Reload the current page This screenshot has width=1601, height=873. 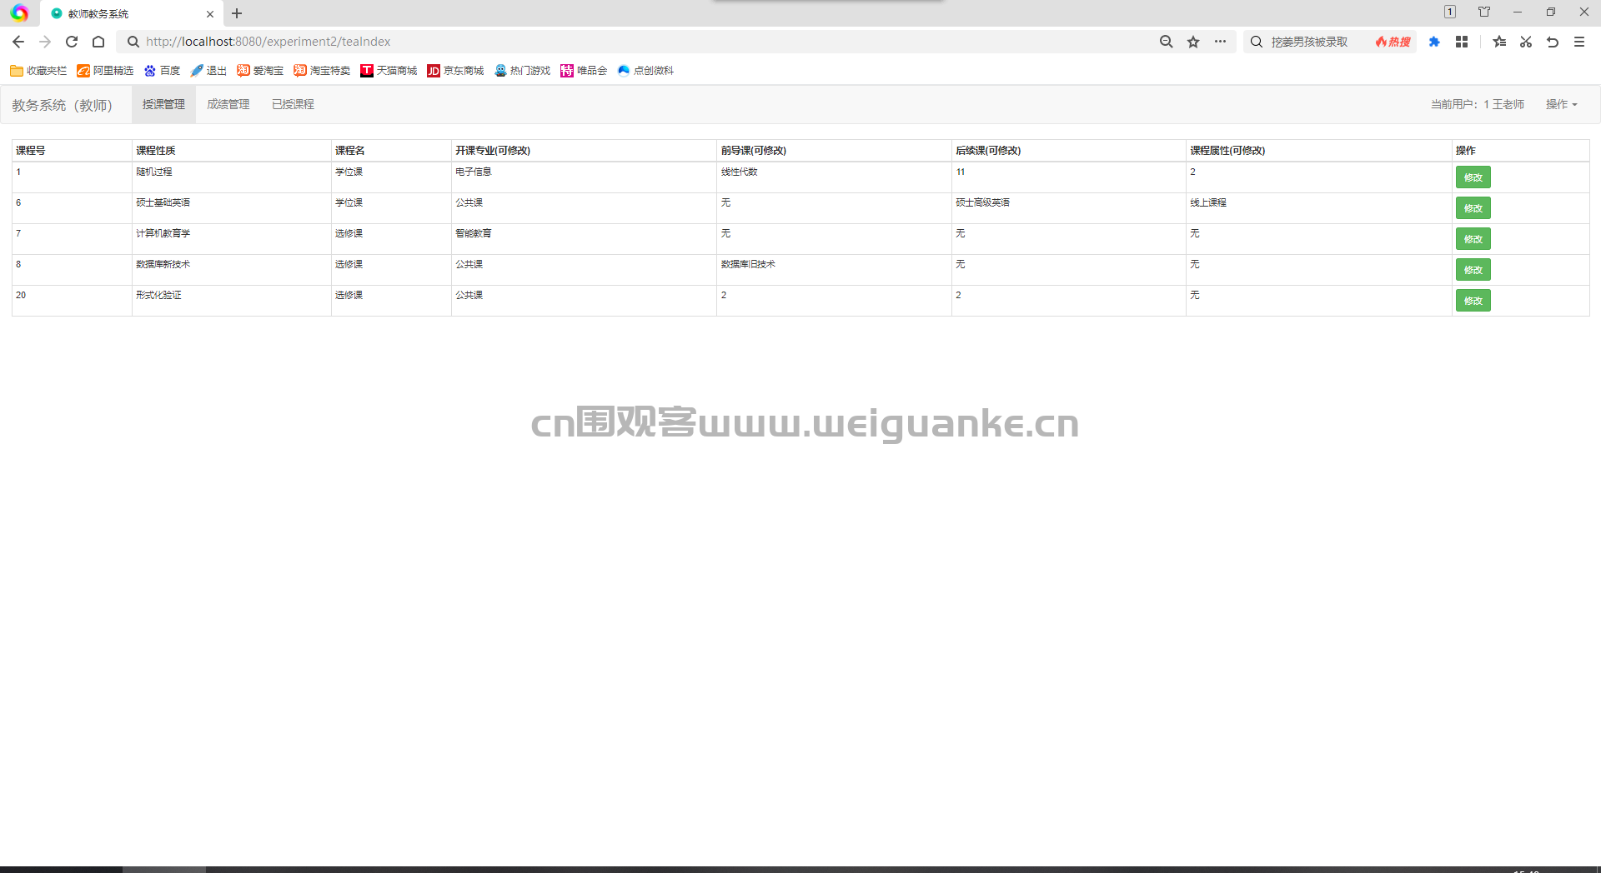pyautogui.click(x=72, y=42)
